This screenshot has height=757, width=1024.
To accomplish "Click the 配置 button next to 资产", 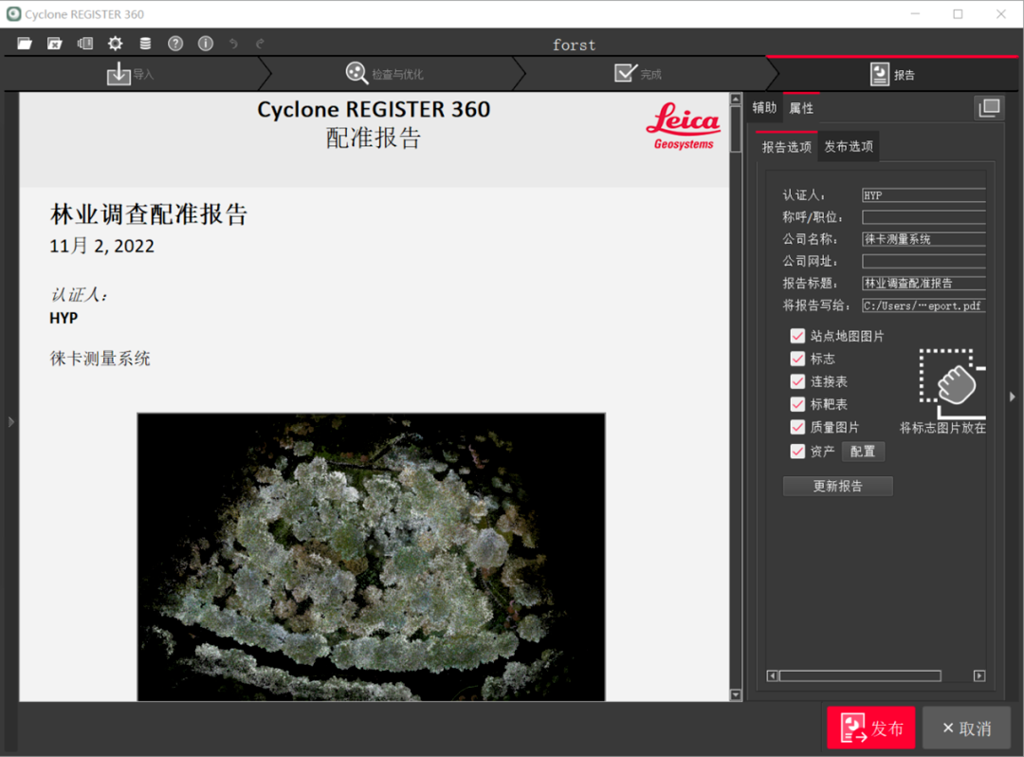I will pos(863,452).
